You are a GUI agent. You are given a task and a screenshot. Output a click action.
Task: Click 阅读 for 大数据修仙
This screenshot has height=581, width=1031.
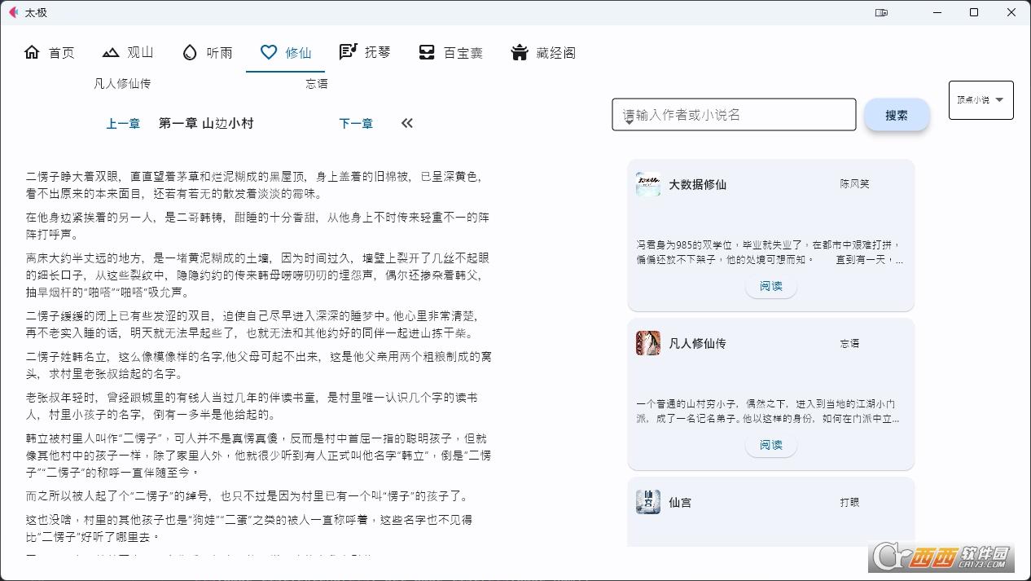[770, 286]
